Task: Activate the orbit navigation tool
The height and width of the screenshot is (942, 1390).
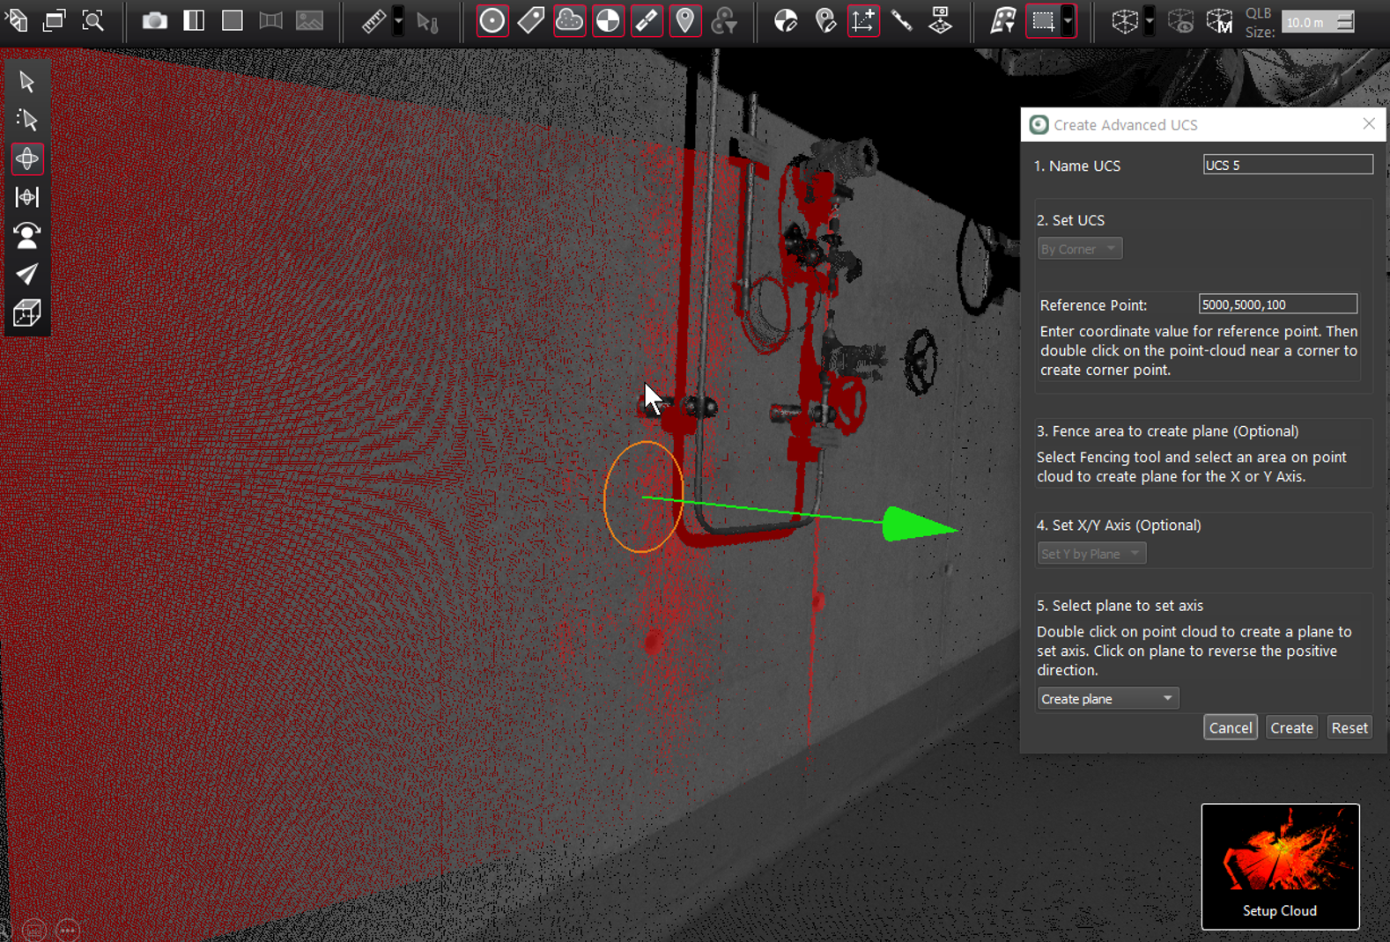Action: pos(27,158)
